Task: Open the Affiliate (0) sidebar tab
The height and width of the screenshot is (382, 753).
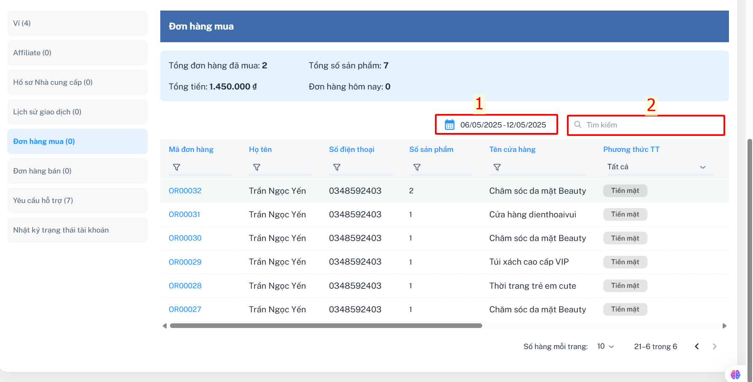Action: (78, 53)
